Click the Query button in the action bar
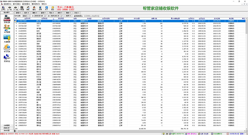248x135 pixels. 43,13
